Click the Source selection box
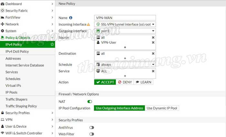The width and height of the screenshot is (226, 137). [125, 42]
